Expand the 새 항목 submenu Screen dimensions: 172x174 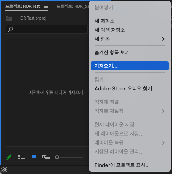point(130,39)
